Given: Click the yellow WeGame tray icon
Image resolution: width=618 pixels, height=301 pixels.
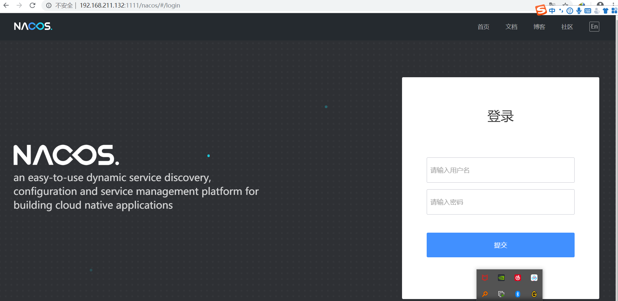Looking at the screenshot, I should (x=534, y=294).
